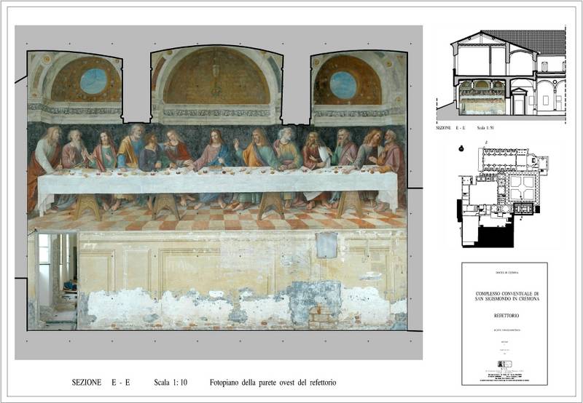Select the convent complex floor plan drawing
The width and height of the screenshot is (583, 403).
503,196
